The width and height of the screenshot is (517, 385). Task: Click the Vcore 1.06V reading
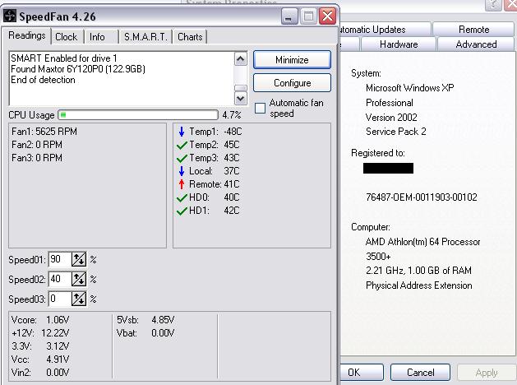coord(40,320)
